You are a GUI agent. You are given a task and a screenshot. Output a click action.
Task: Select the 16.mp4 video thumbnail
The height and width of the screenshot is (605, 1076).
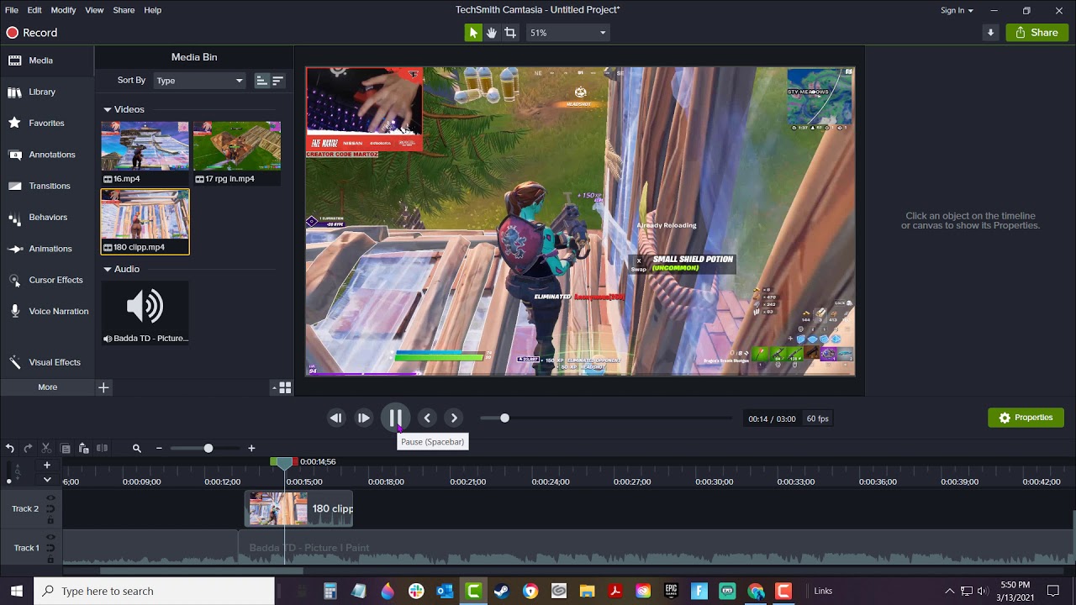145,152
